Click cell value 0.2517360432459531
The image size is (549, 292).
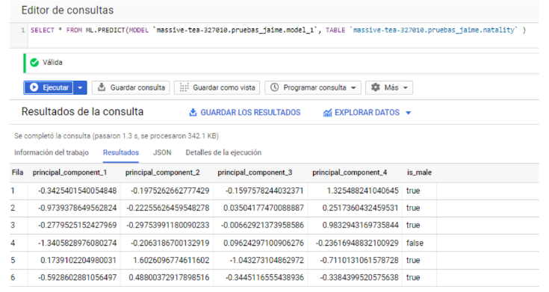coord(360,208)
